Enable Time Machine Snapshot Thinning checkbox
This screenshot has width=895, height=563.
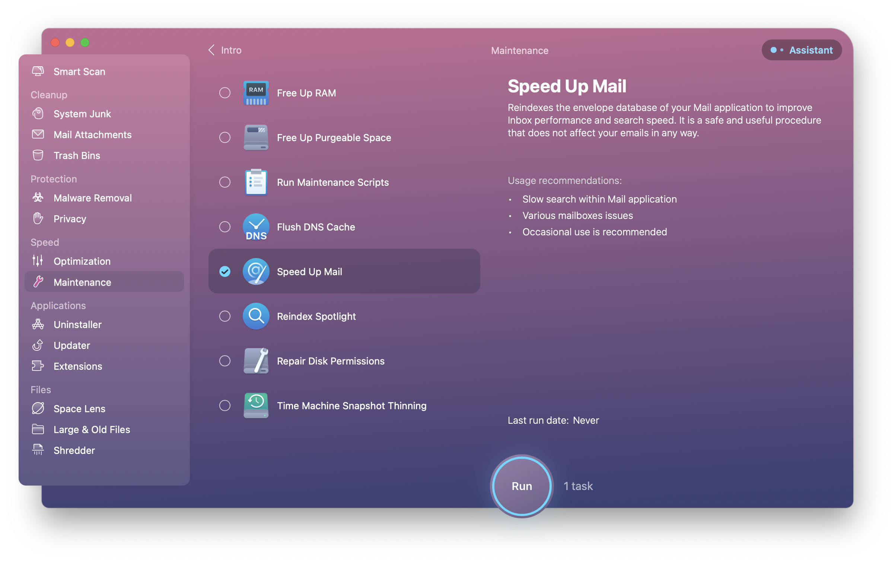[225, 405]
